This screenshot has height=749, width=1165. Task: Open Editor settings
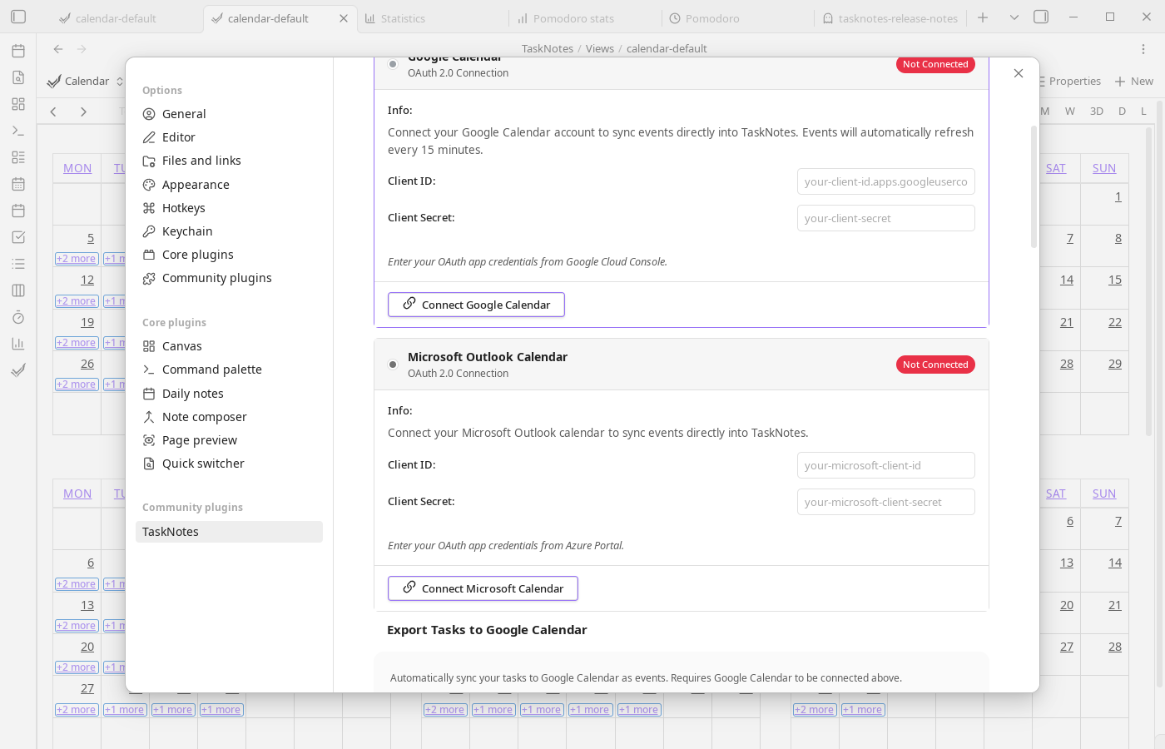229,137
